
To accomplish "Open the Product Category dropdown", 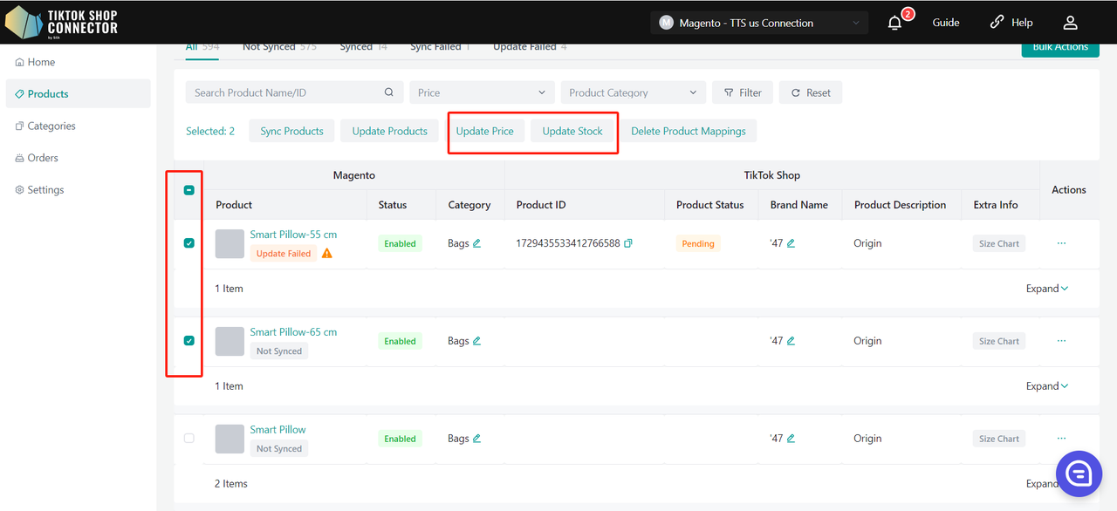I will 633,92.
